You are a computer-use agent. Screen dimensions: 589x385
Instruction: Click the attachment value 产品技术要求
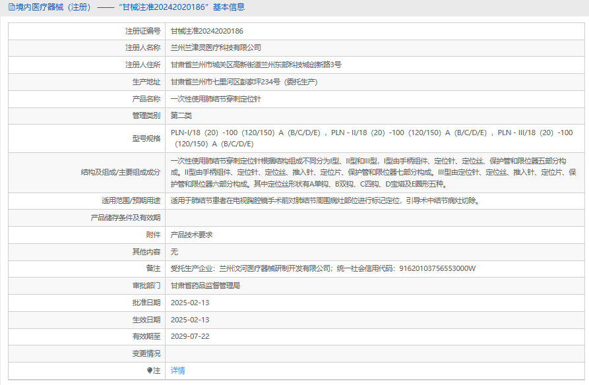point(191,235)
